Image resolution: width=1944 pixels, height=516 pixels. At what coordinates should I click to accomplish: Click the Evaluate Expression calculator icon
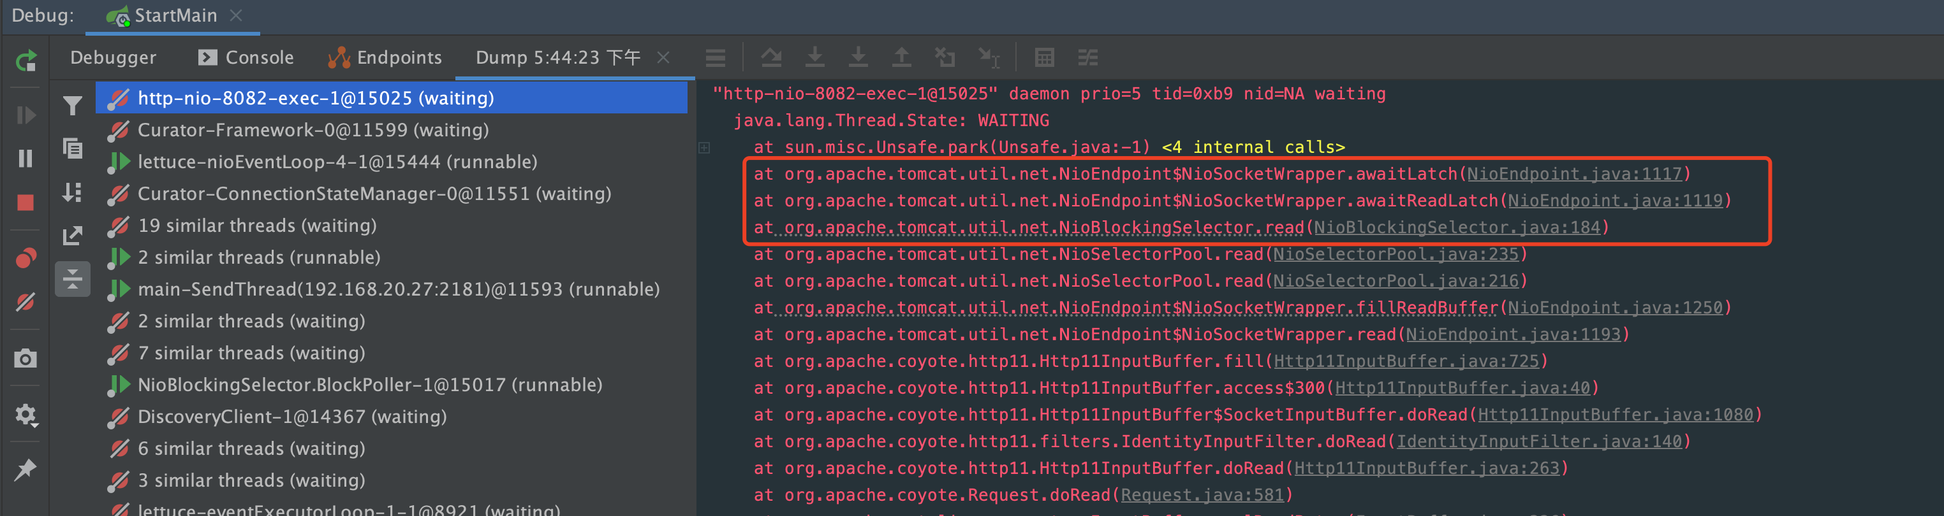pos(1045,58)
